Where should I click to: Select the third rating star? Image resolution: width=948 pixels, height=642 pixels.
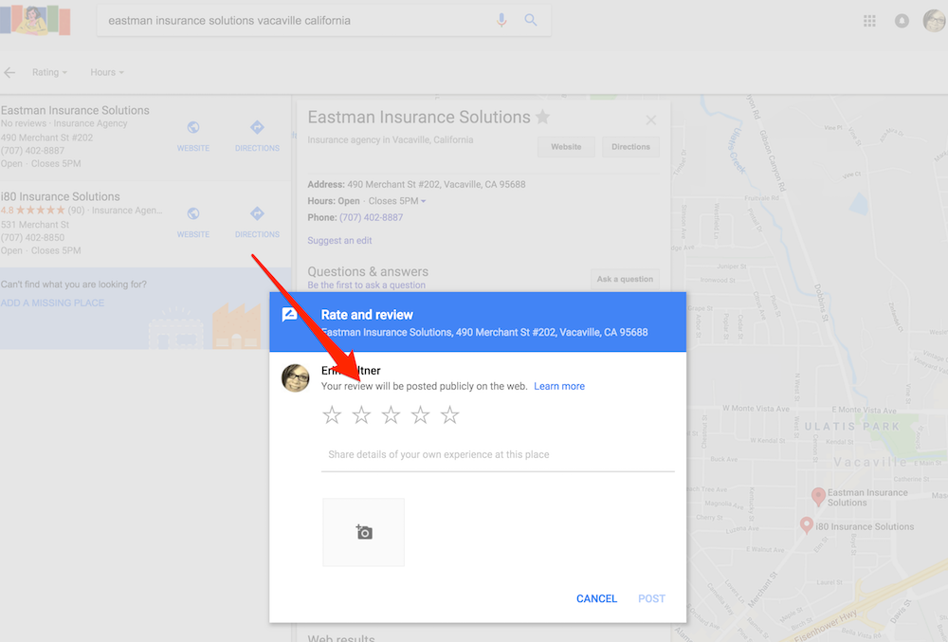391,415
